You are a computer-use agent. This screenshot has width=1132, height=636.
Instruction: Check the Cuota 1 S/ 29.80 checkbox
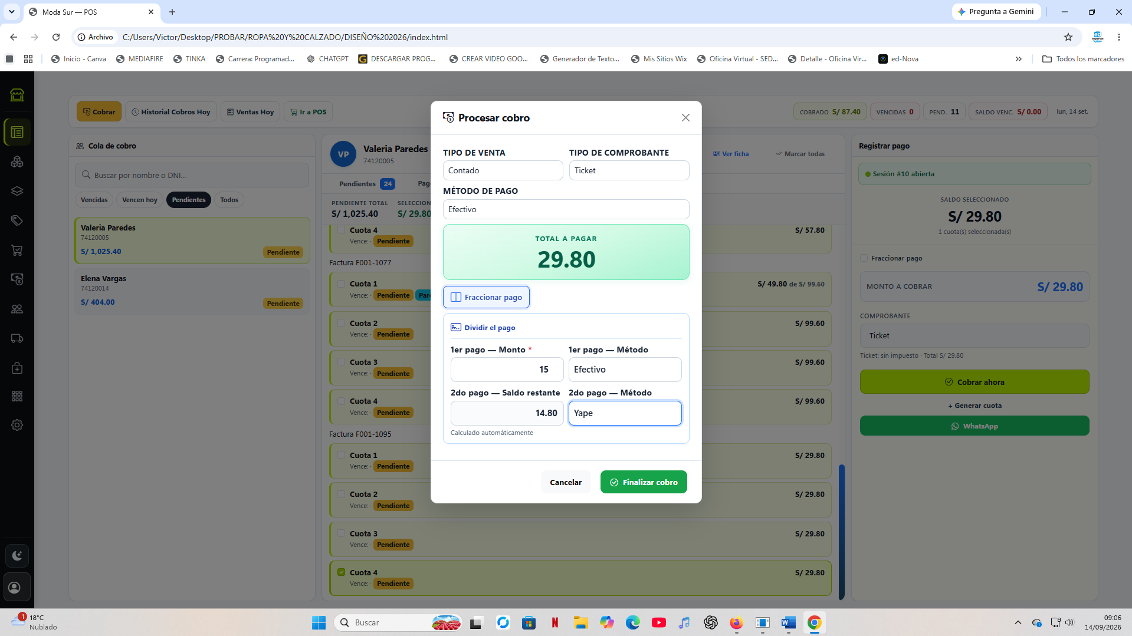click(x=342, y=454)
